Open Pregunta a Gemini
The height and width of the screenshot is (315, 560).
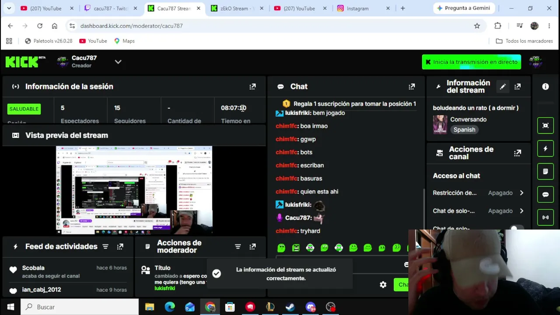pyautogui.click(x=463, y=8)
